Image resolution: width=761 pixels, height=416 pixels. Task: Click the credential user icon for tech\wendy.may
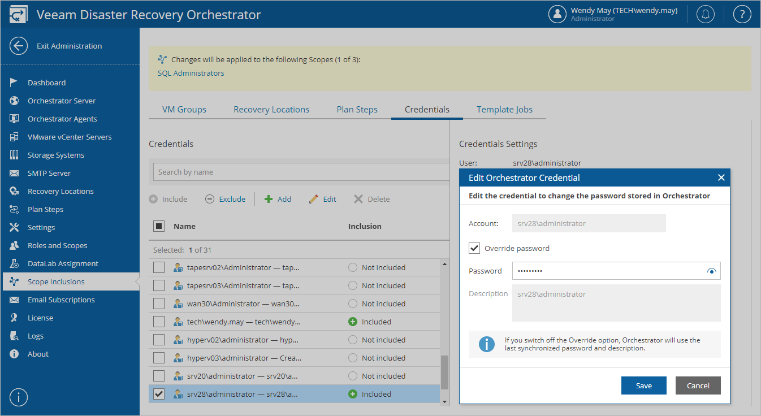tap(178, 322)
